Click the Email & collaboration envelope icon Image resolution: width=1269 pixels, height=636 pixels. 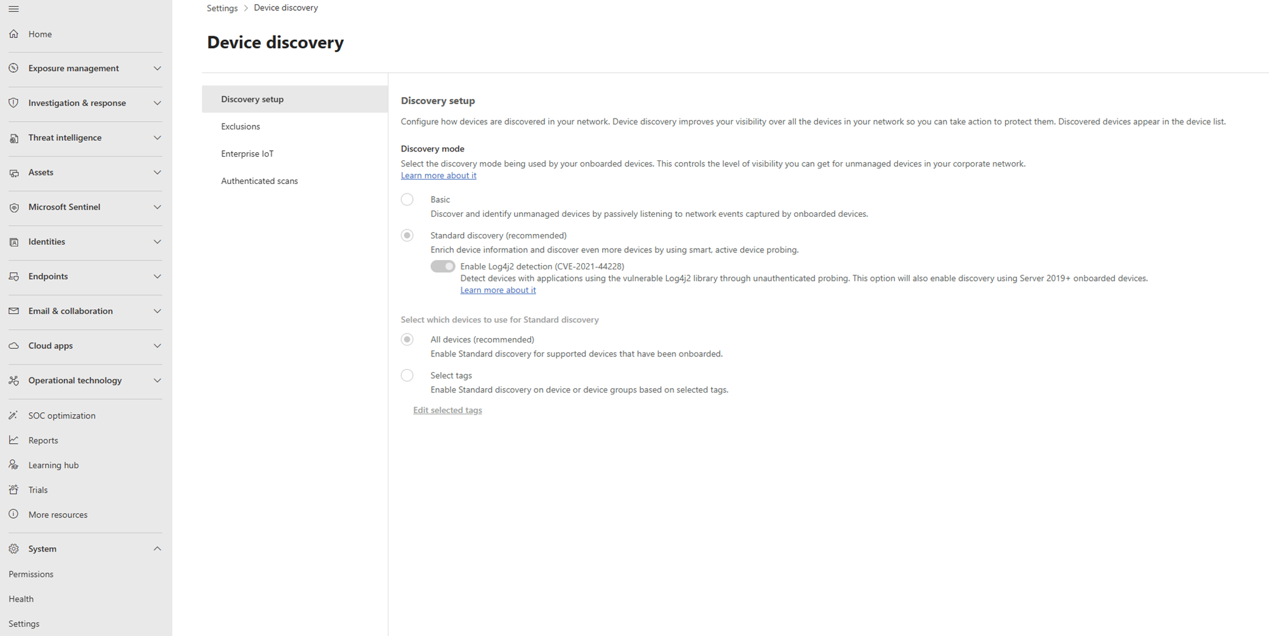(x=14, y=311)
